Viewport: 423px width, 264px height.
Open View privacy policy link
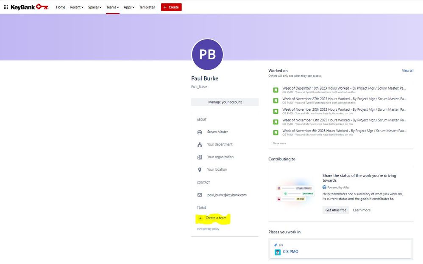coord(208,229)
